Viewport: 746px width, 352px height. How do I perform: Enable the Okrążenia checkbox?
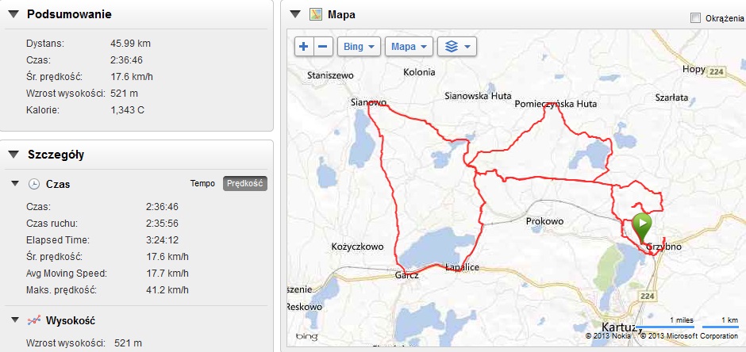click(x=695, y=18)
